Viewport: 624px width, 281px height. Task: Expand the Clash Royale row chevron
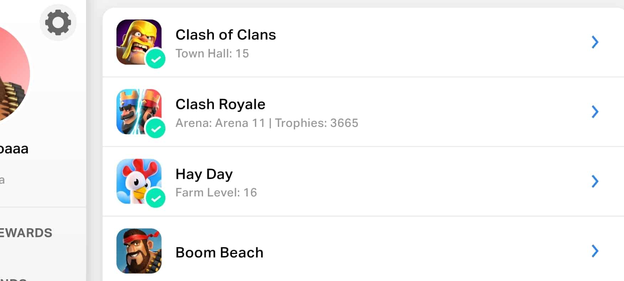[595, 112]
